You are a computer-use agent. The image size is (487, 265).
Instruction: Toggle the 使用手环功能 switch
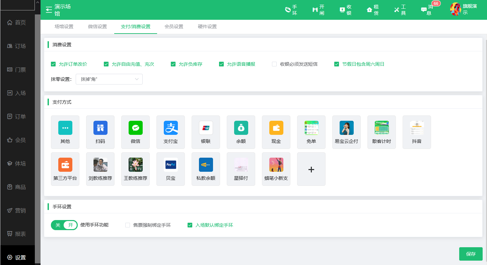coord(64,225)
